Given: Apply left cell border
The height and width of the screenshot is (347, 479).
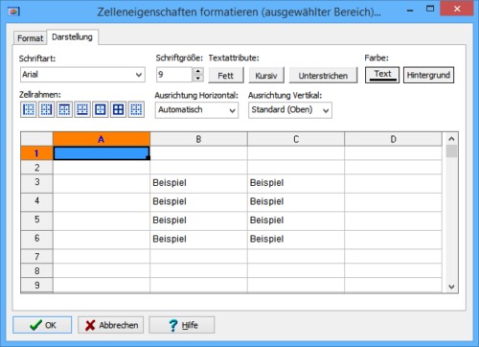Looking at the screenshot, I should click(29, 109).
